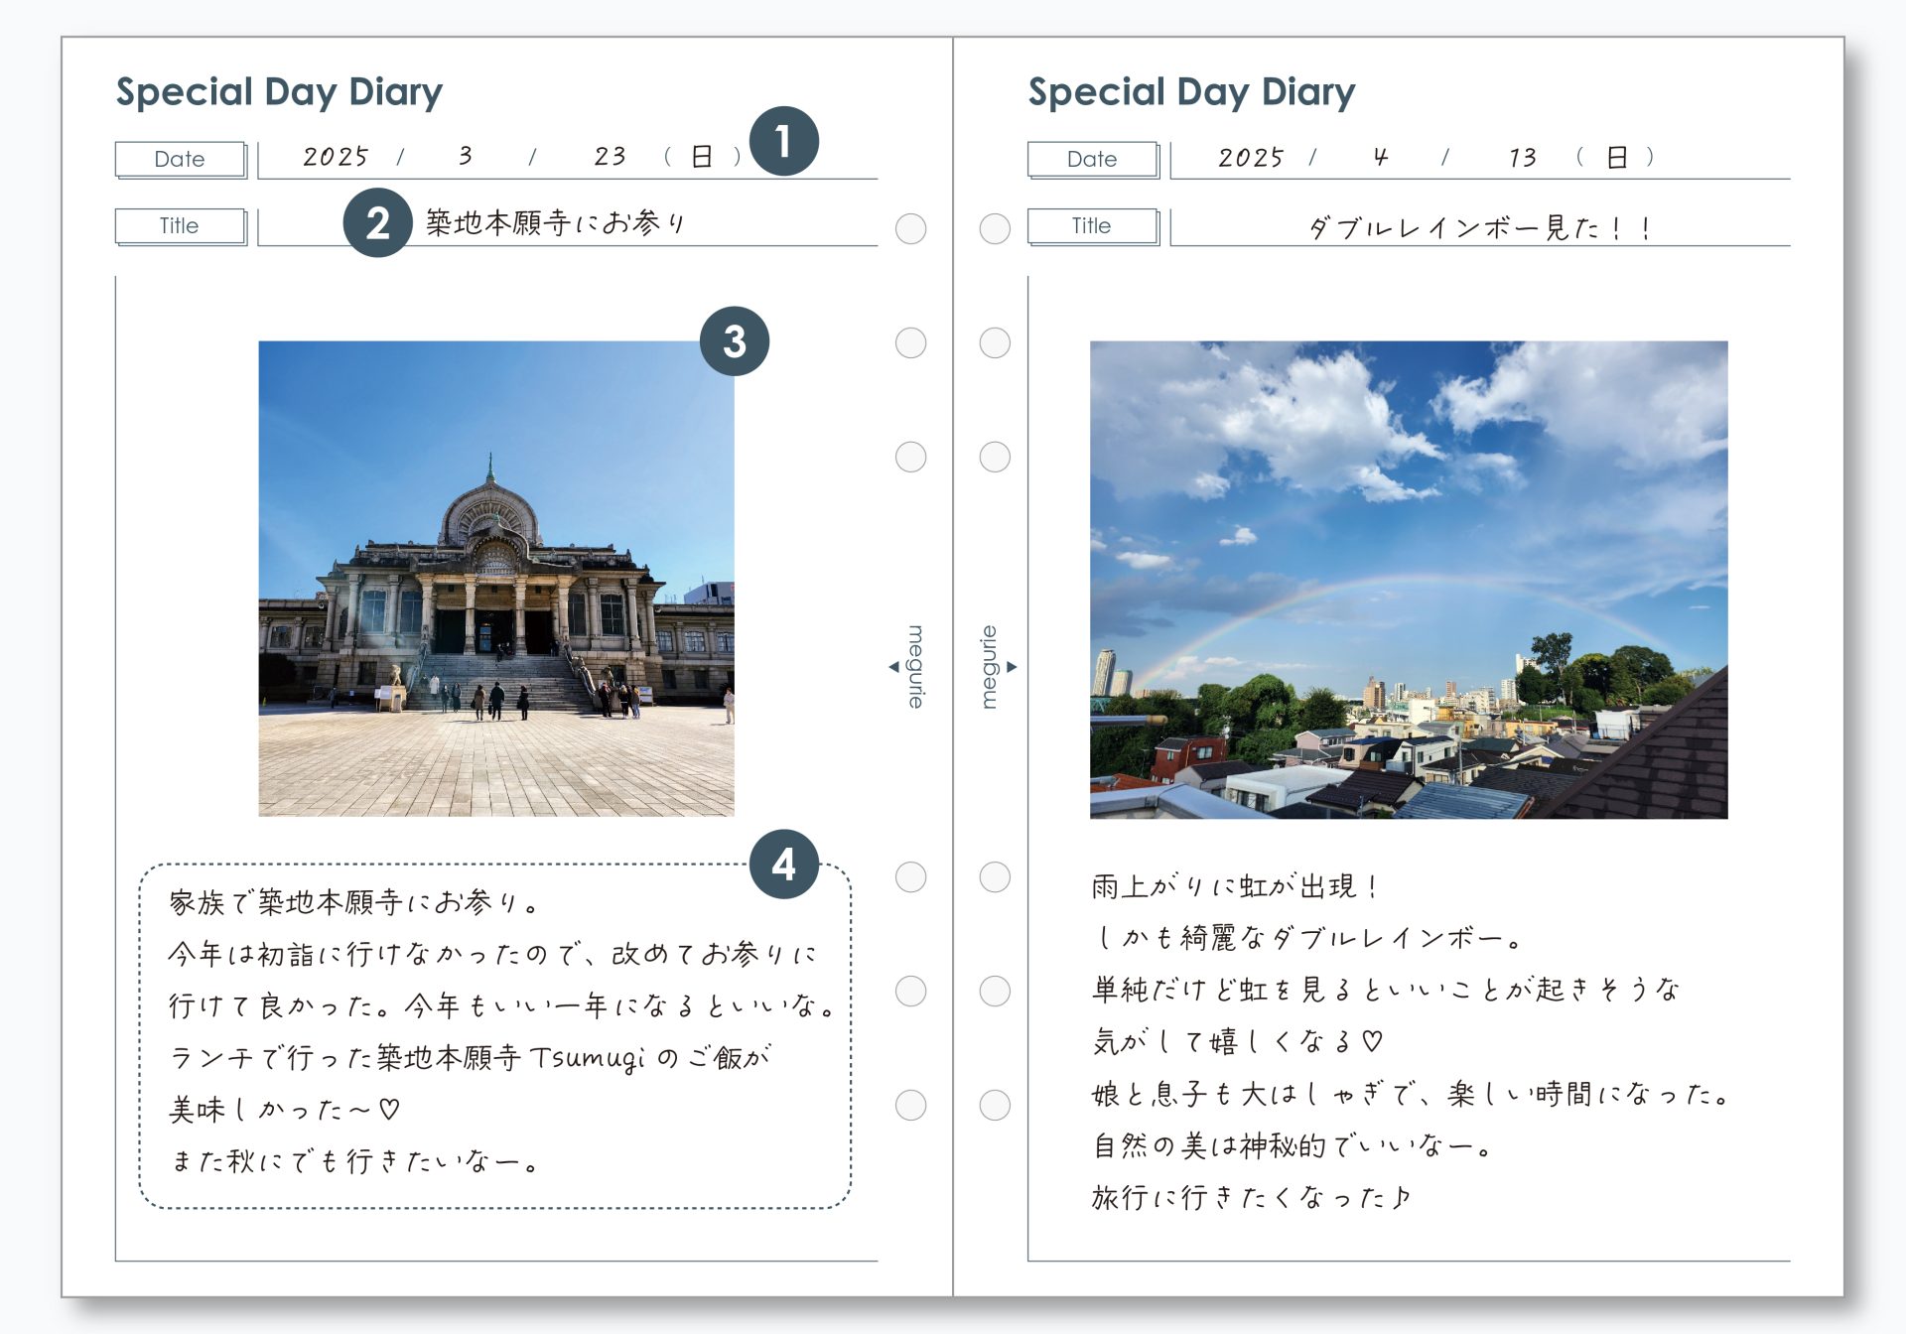Click the right page title rainbow text

pyautogui.click(x=1479, y=228)
